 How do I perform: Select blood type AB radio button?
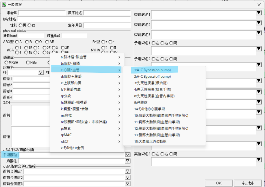click(x=47, y=42)
